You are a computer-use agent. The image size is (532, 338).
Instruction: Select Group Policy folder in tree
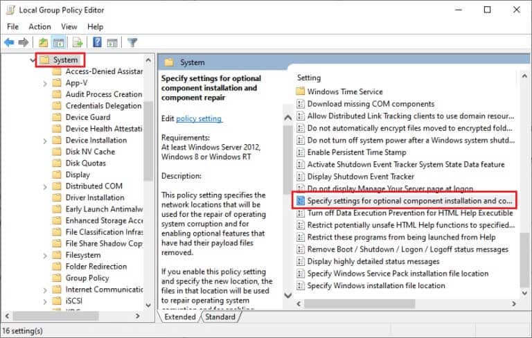(81, 278)
